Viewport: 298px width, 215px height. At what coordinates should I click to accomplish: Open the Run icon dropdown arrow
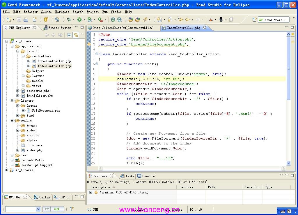coord(84,20)
